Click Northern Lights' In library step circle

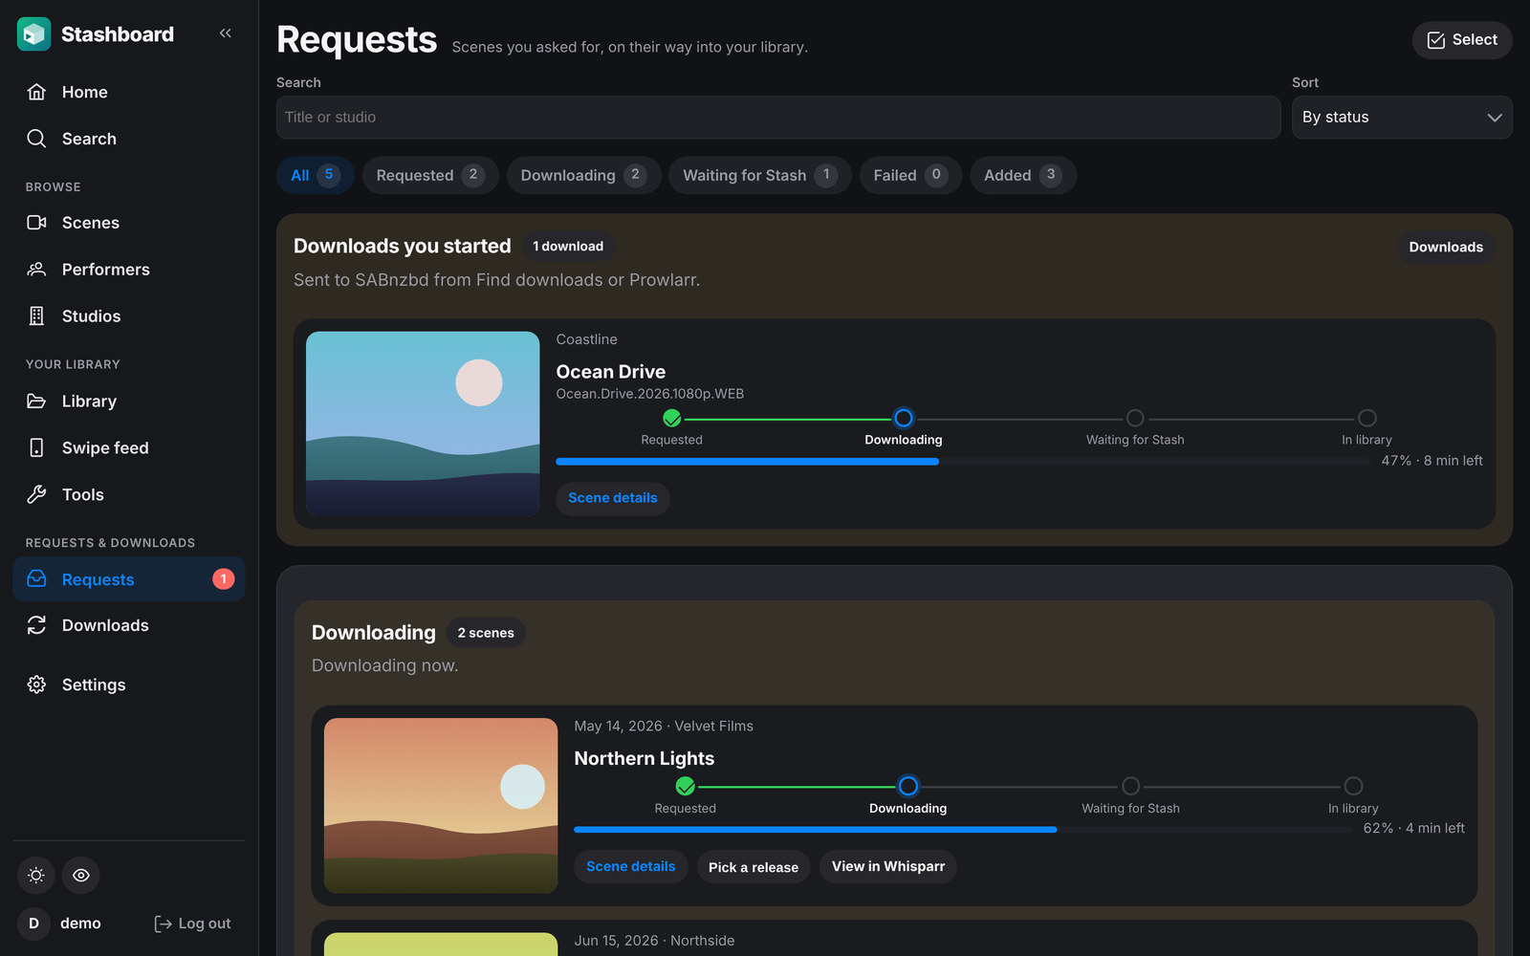pyautogui.click(x=1353, y=786)
